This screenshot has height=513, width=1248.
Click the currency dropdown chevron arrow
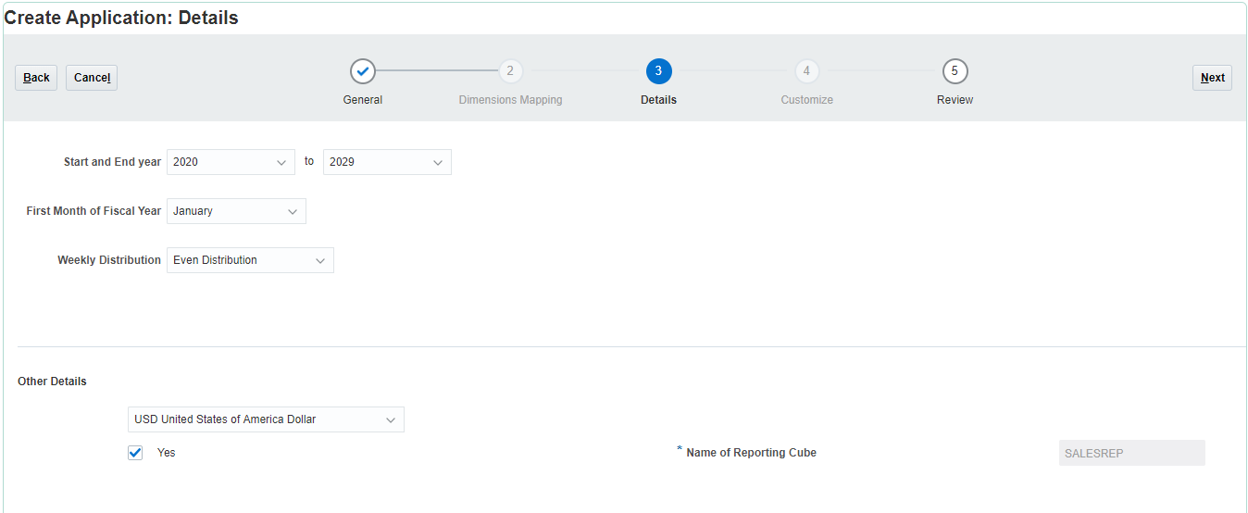click(391, 419)
